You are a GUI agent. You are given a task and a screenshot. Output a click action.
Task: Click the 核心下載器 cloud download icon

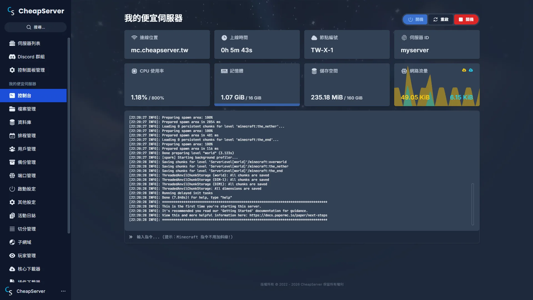[12, 269]
